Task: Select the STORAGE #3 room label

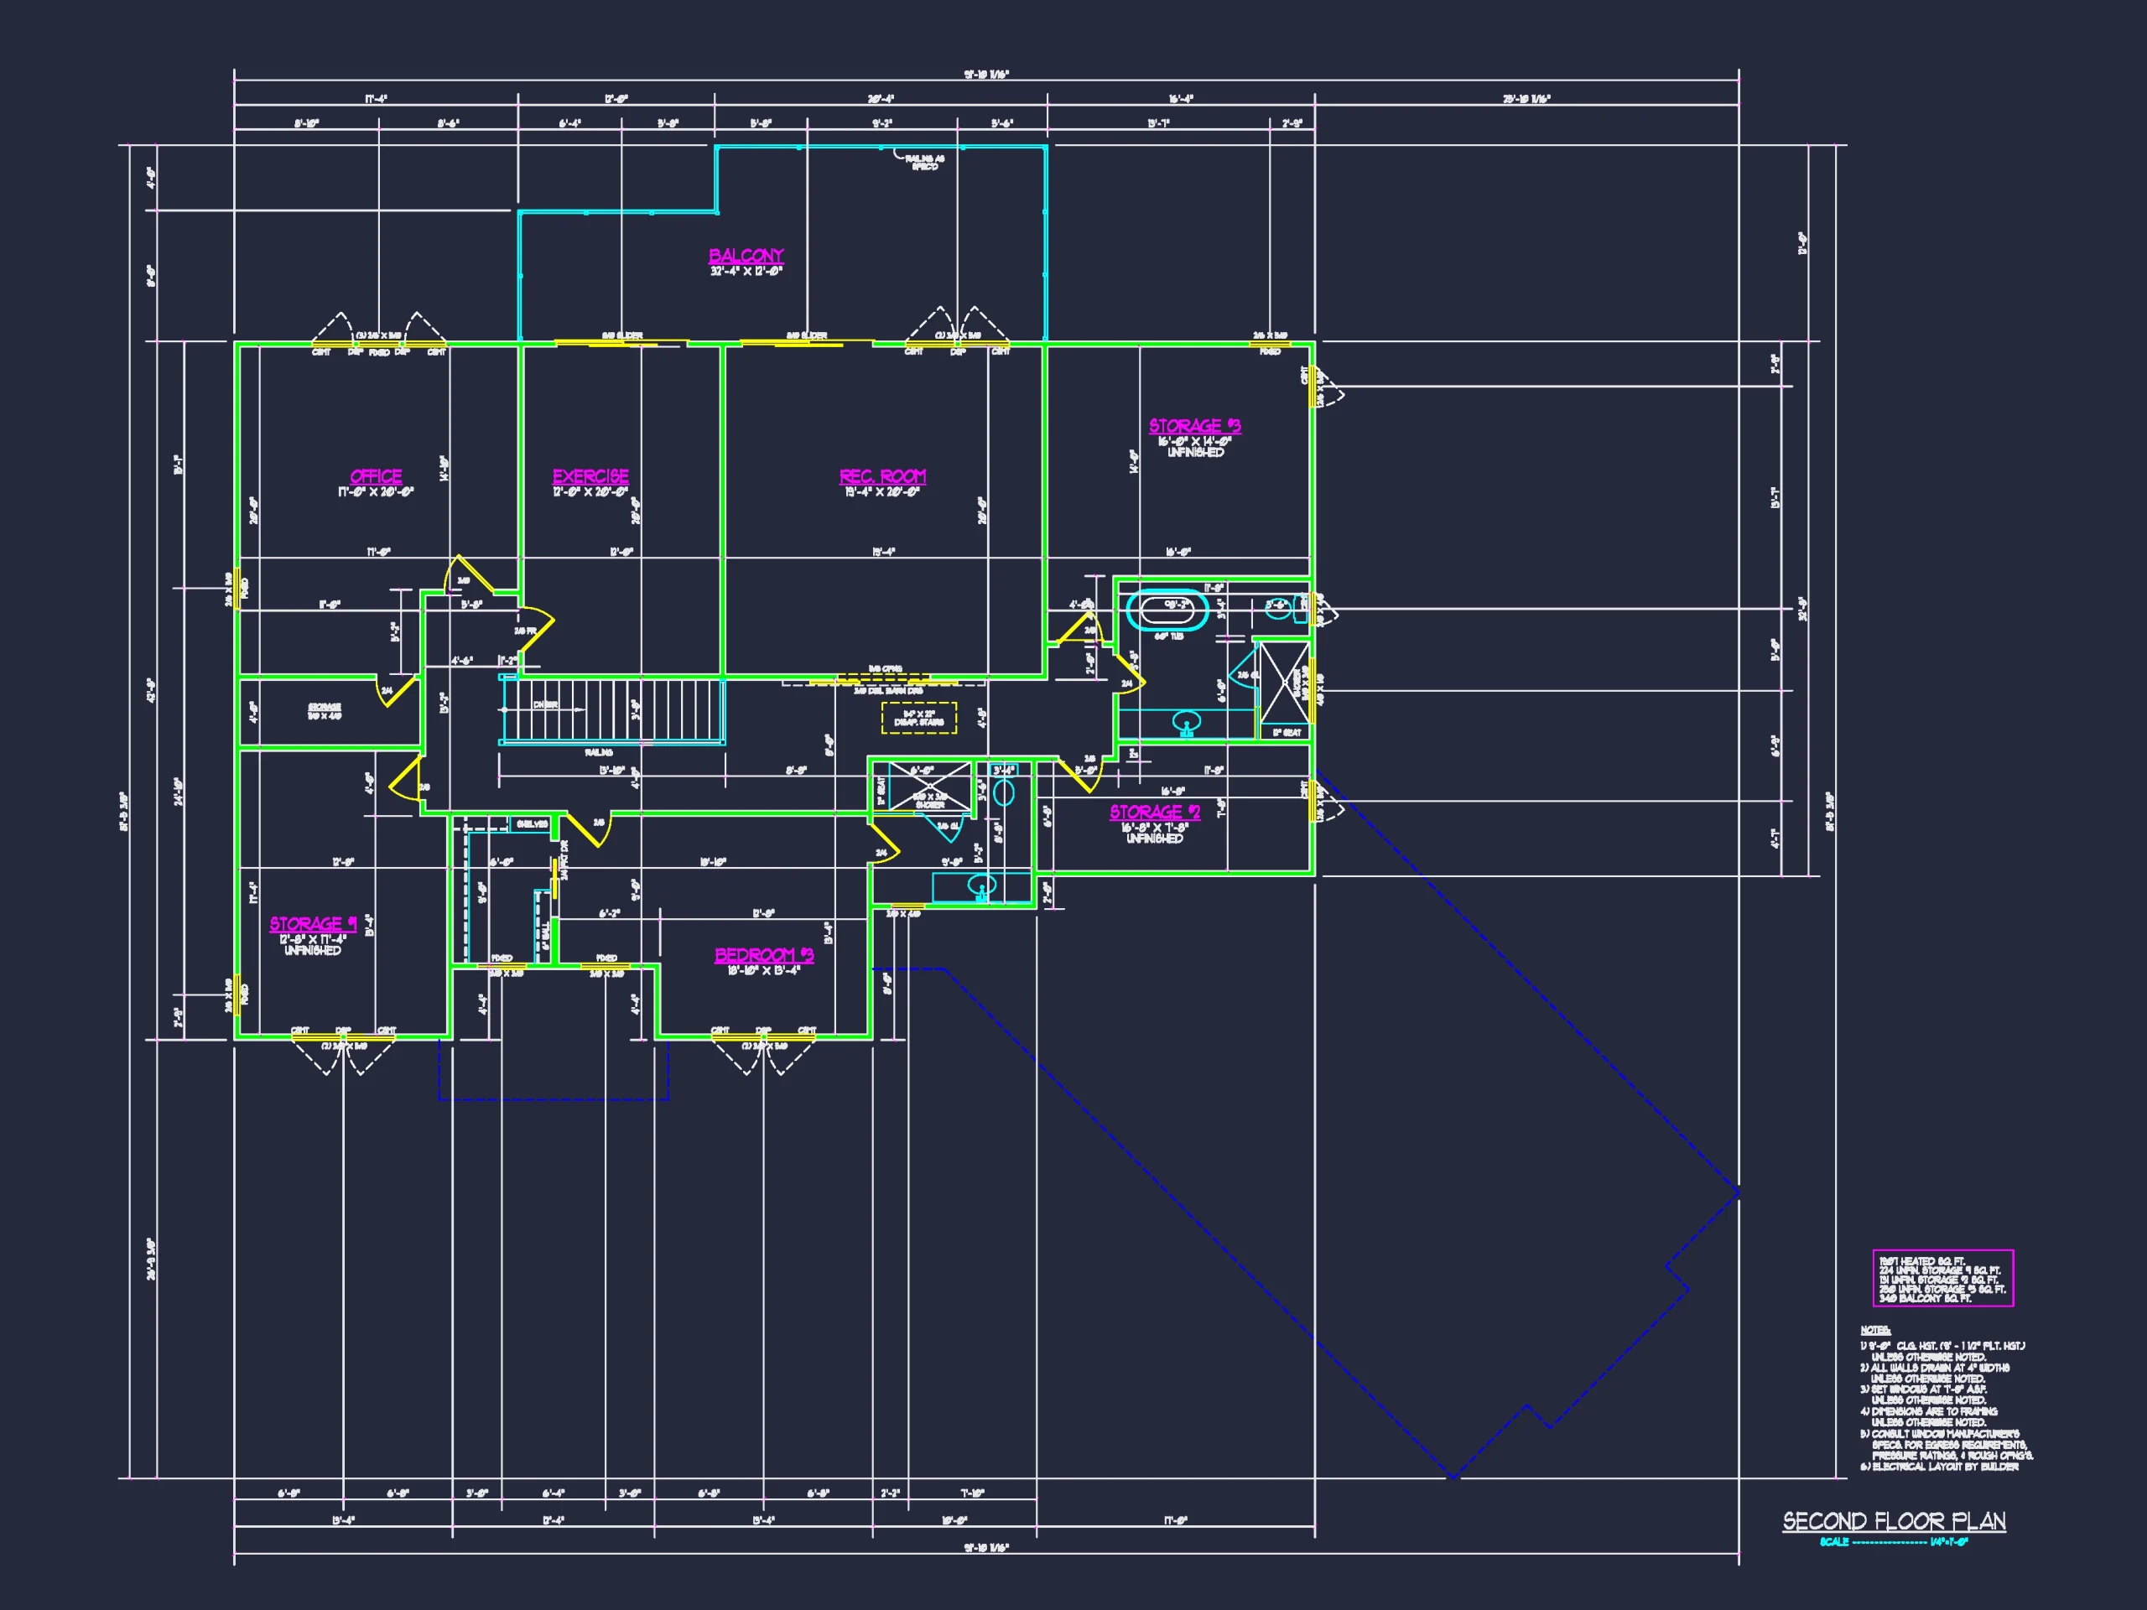Action: click(x=1195, y=426)
